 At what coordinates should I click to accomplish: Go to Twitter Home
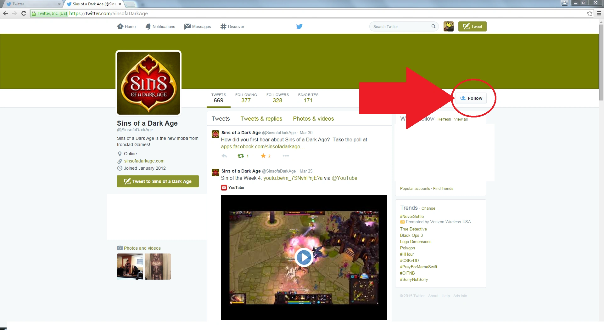pyautogui.click(x=126, y=26)
